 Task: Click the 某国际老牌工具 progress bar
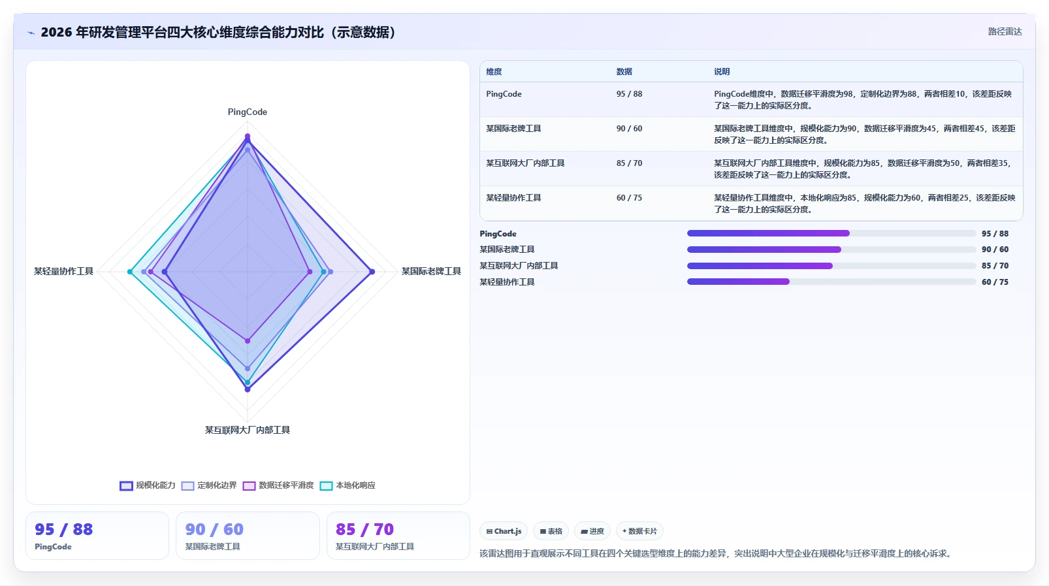pyautogui.click(x=831, y=250)
